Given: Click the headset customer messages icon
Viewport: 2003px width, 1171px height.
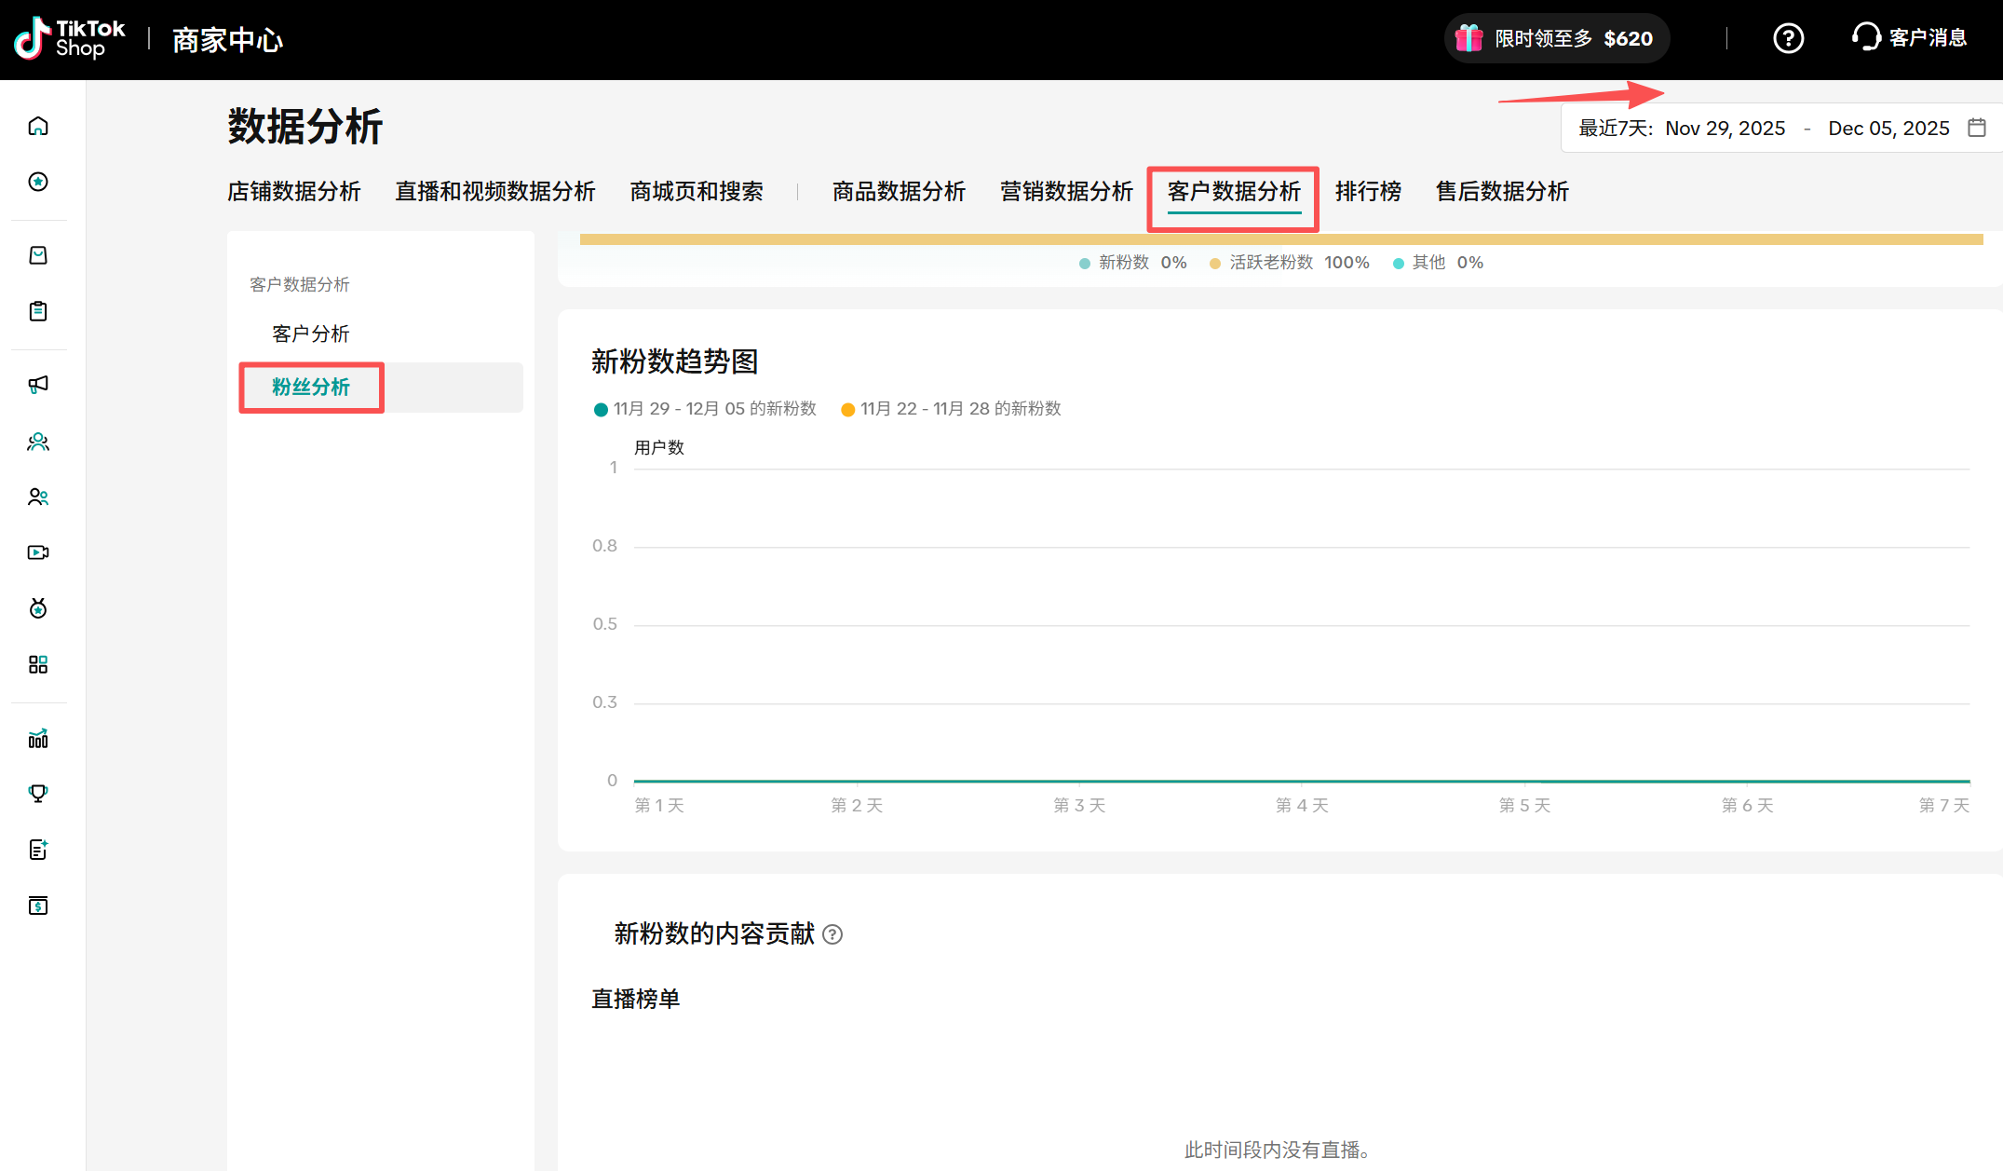Looking at the screenshot, I should (1866, 37).
